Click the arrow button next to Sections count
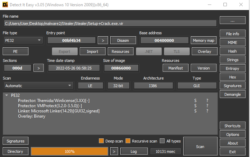The image size is (250, 157). point(39,68)
